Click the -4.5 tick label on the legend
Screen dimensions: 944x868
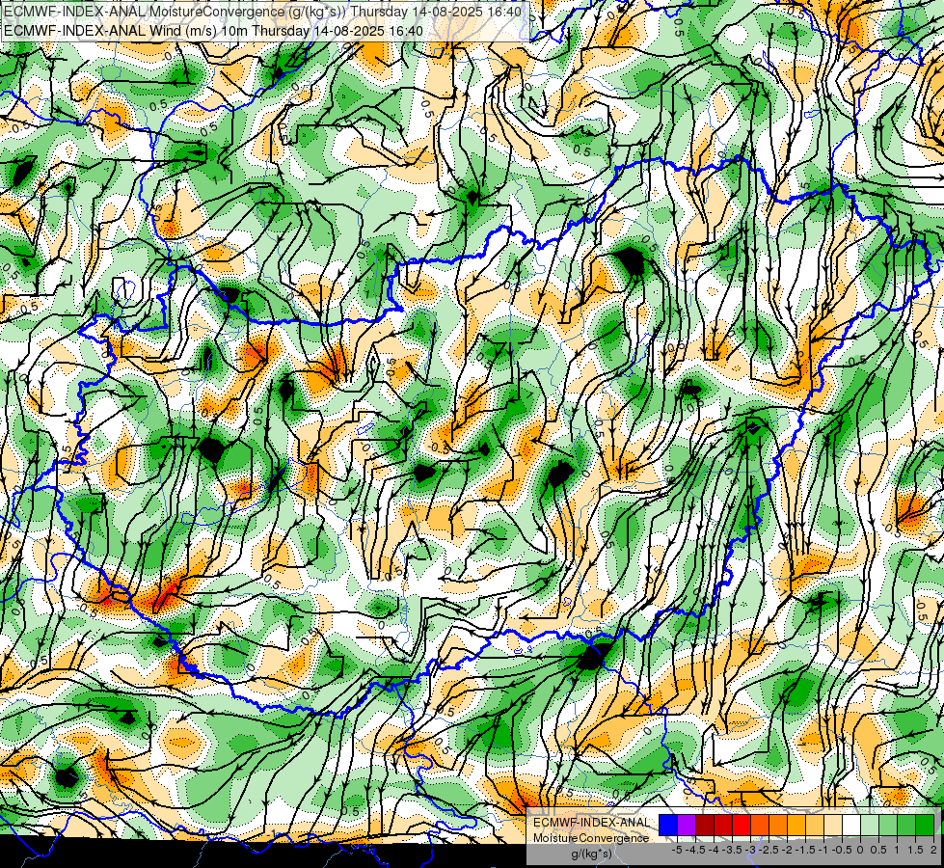[695, 850]
